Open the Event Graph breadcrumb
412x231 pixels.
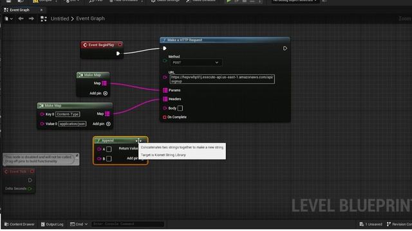point(90,19)
